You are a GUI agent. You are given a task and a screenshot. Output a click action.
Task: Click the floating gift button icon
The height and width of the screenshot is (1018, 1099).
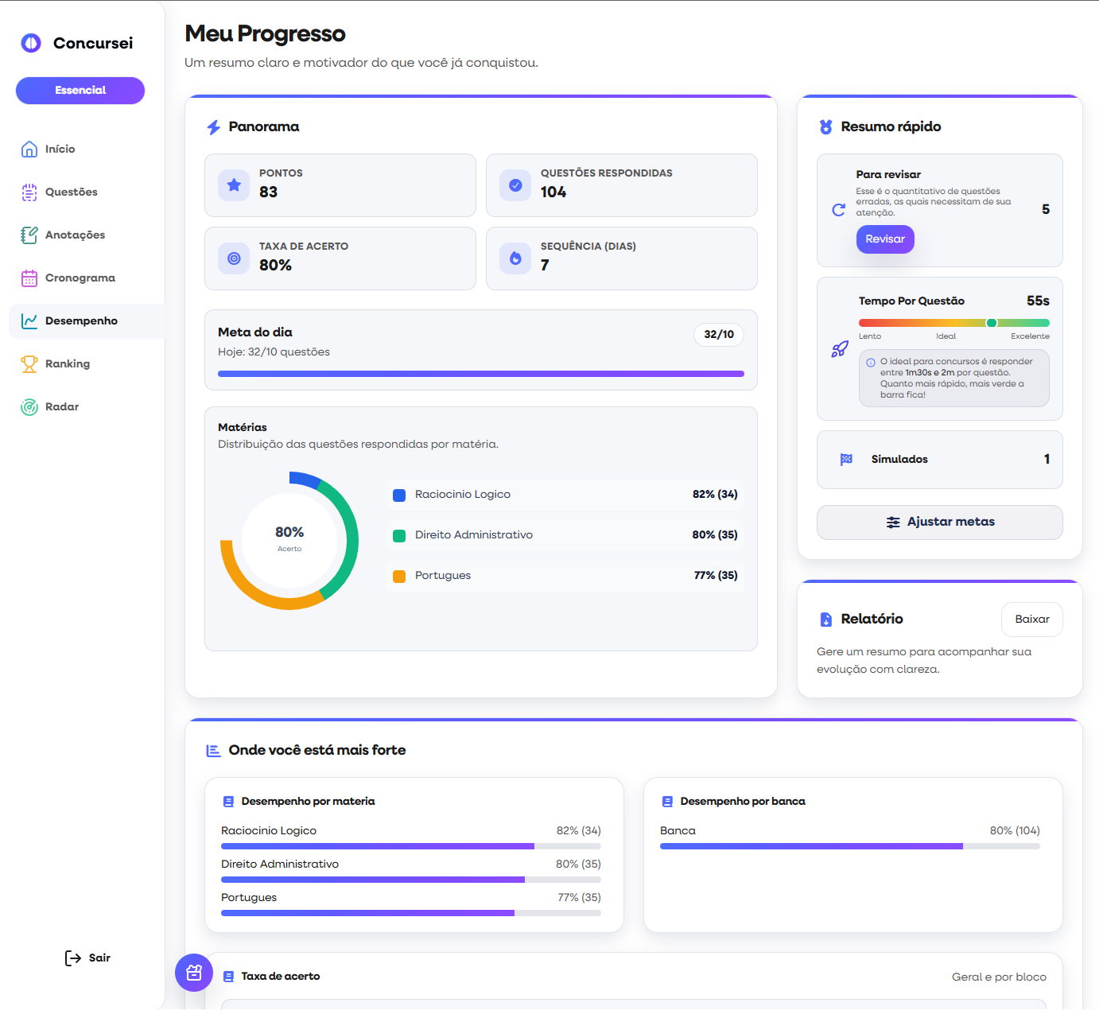pos(194,972)
